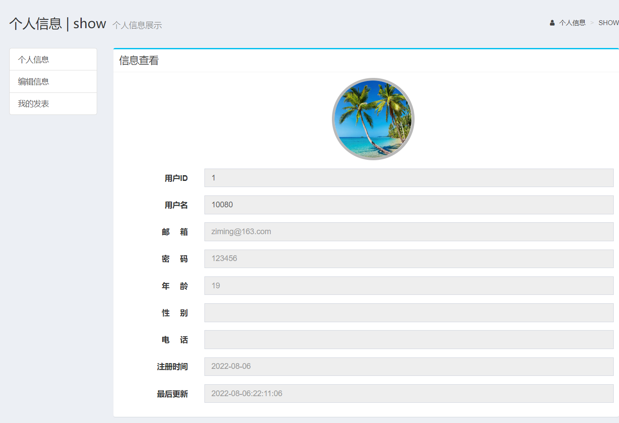This screenshot has height=423, width=619.
Task: Click the empty 电话 input field
Action: [408, 339]
